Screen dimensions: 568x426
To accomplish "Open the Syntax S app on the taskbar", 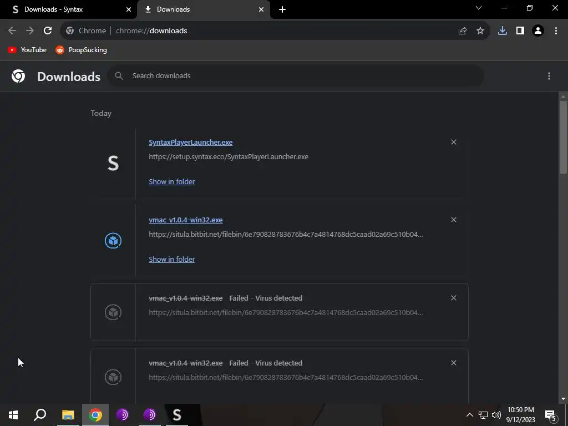I will (177, 415).
